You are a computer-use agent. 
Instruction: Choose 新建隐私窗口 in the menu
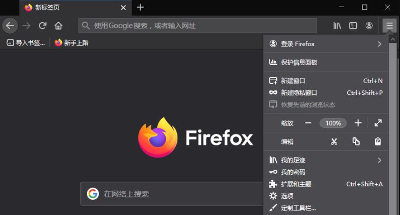coord(326,93)
